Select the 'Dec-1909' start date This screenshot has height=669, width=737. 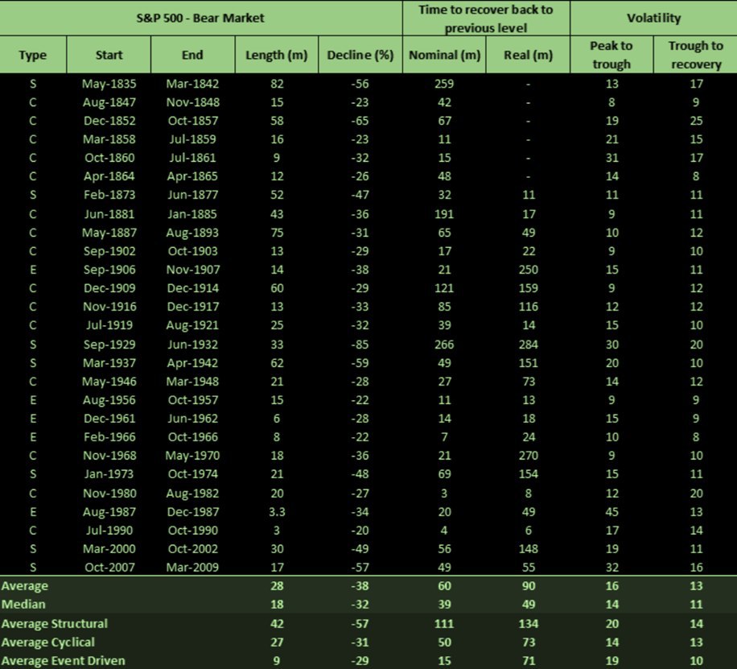coord(109,288)
